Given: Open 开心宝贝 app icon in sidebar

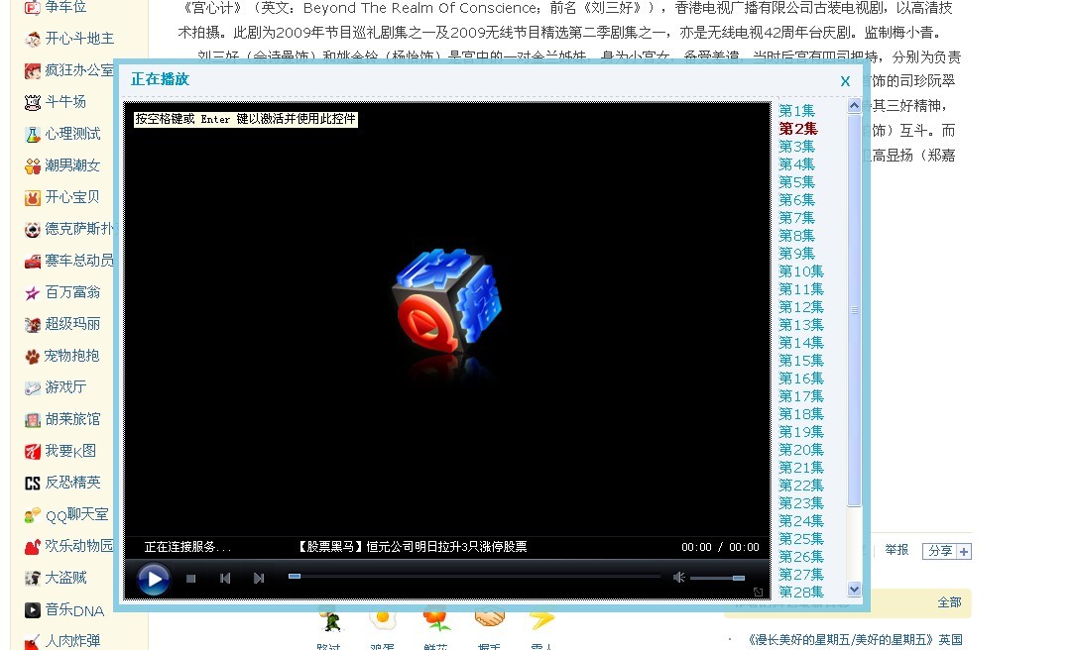Looking at the screenshot, I should coord(32,198).
